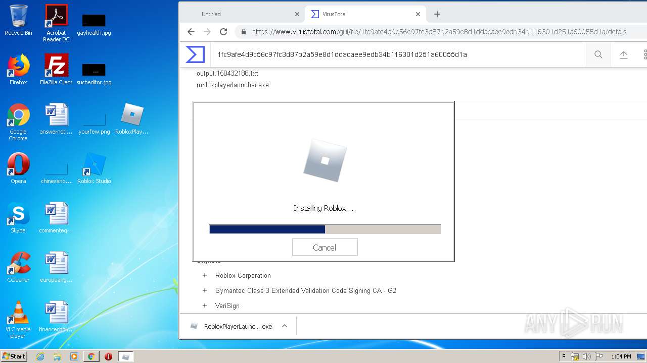Launch Google Chrome desktop shortcut
Screen dimensions: 647x363
click(x=18, y=122)
